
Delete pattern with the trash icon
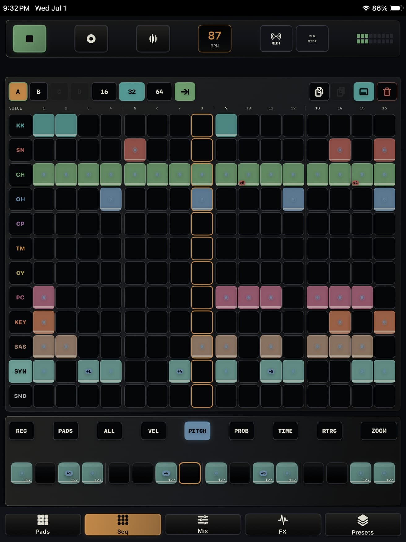point(387,92)
